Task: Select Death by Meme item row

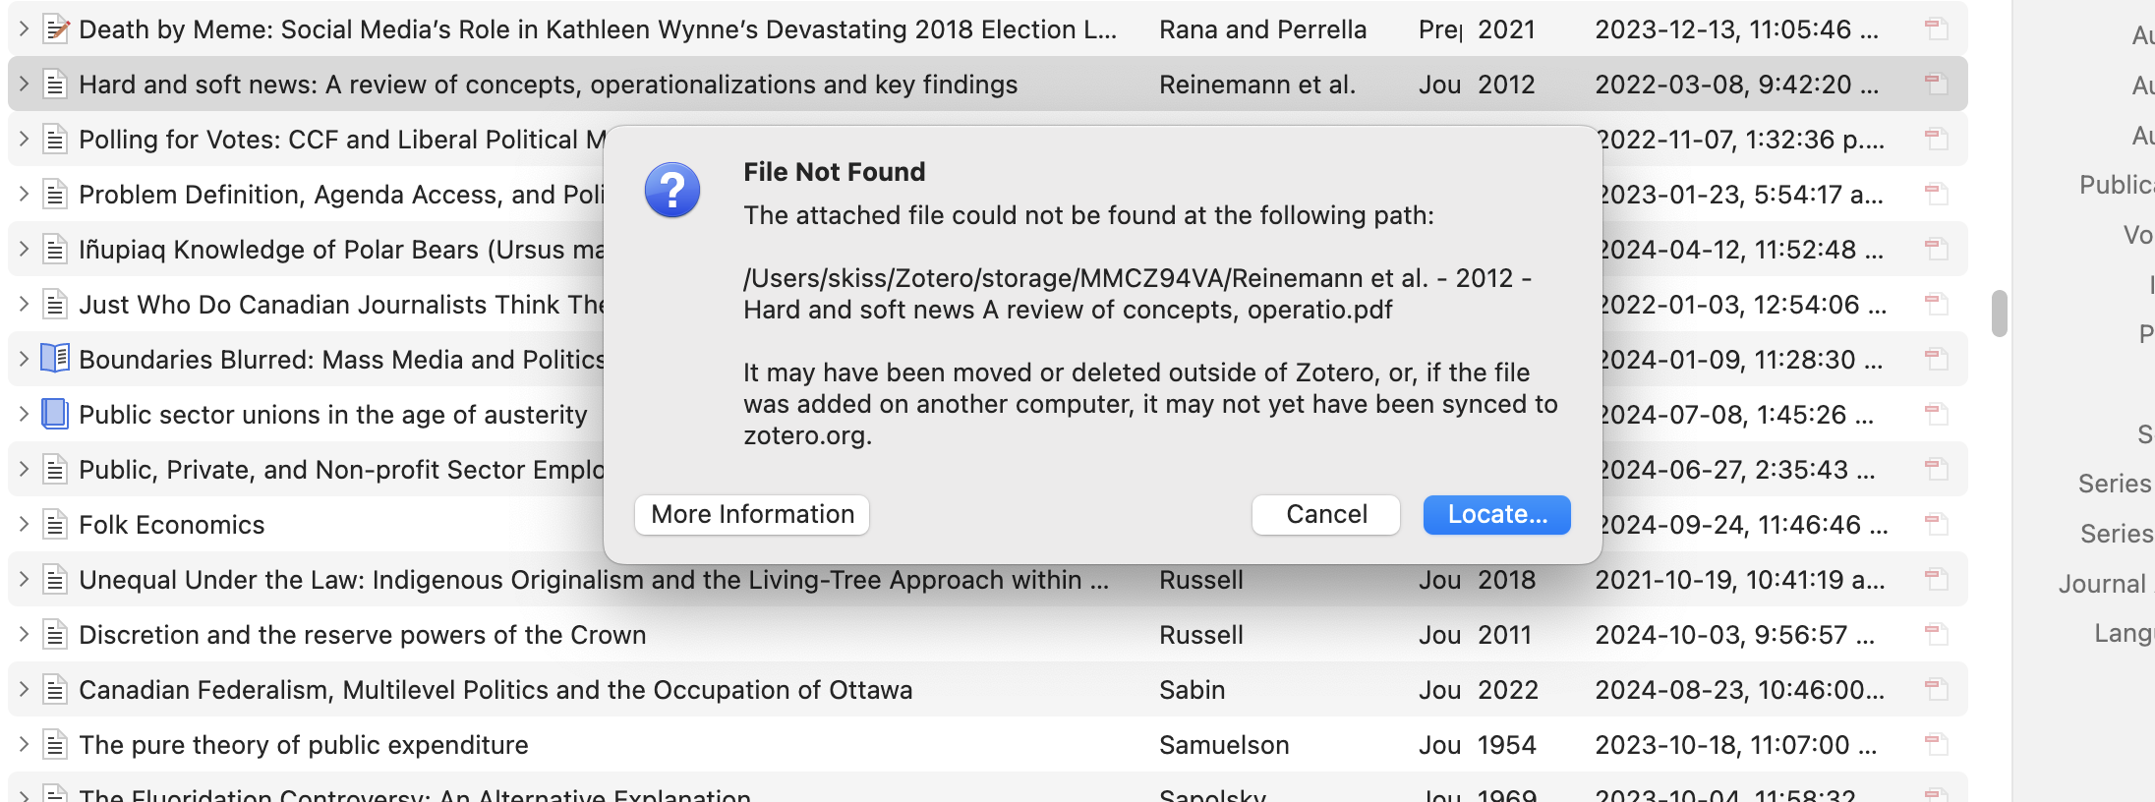Action: coord(988,29)
